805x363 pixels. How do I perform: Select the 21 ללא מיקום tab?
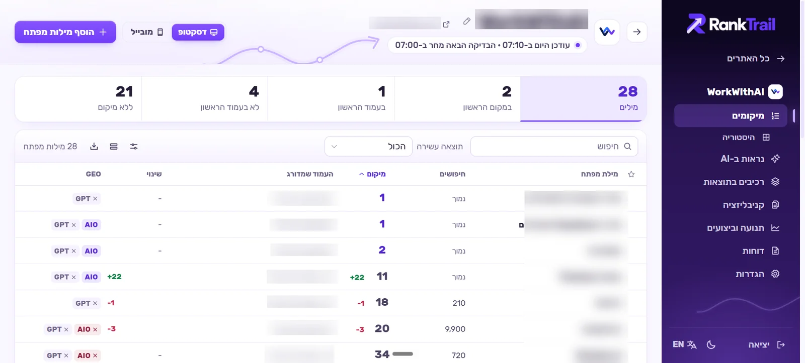click(78, 99)
